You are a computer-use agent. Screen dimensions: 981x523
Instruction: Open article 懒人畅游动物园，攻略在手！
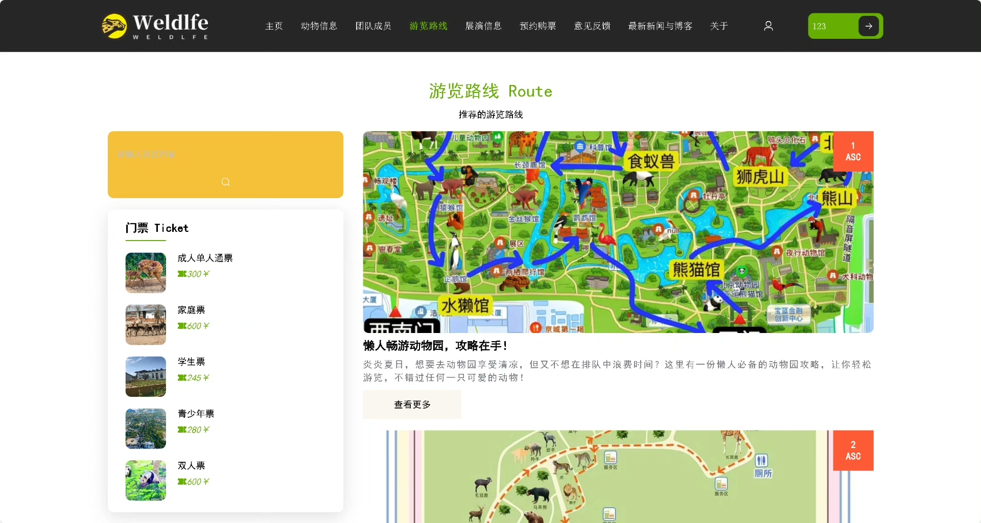[x=435, y=346]
